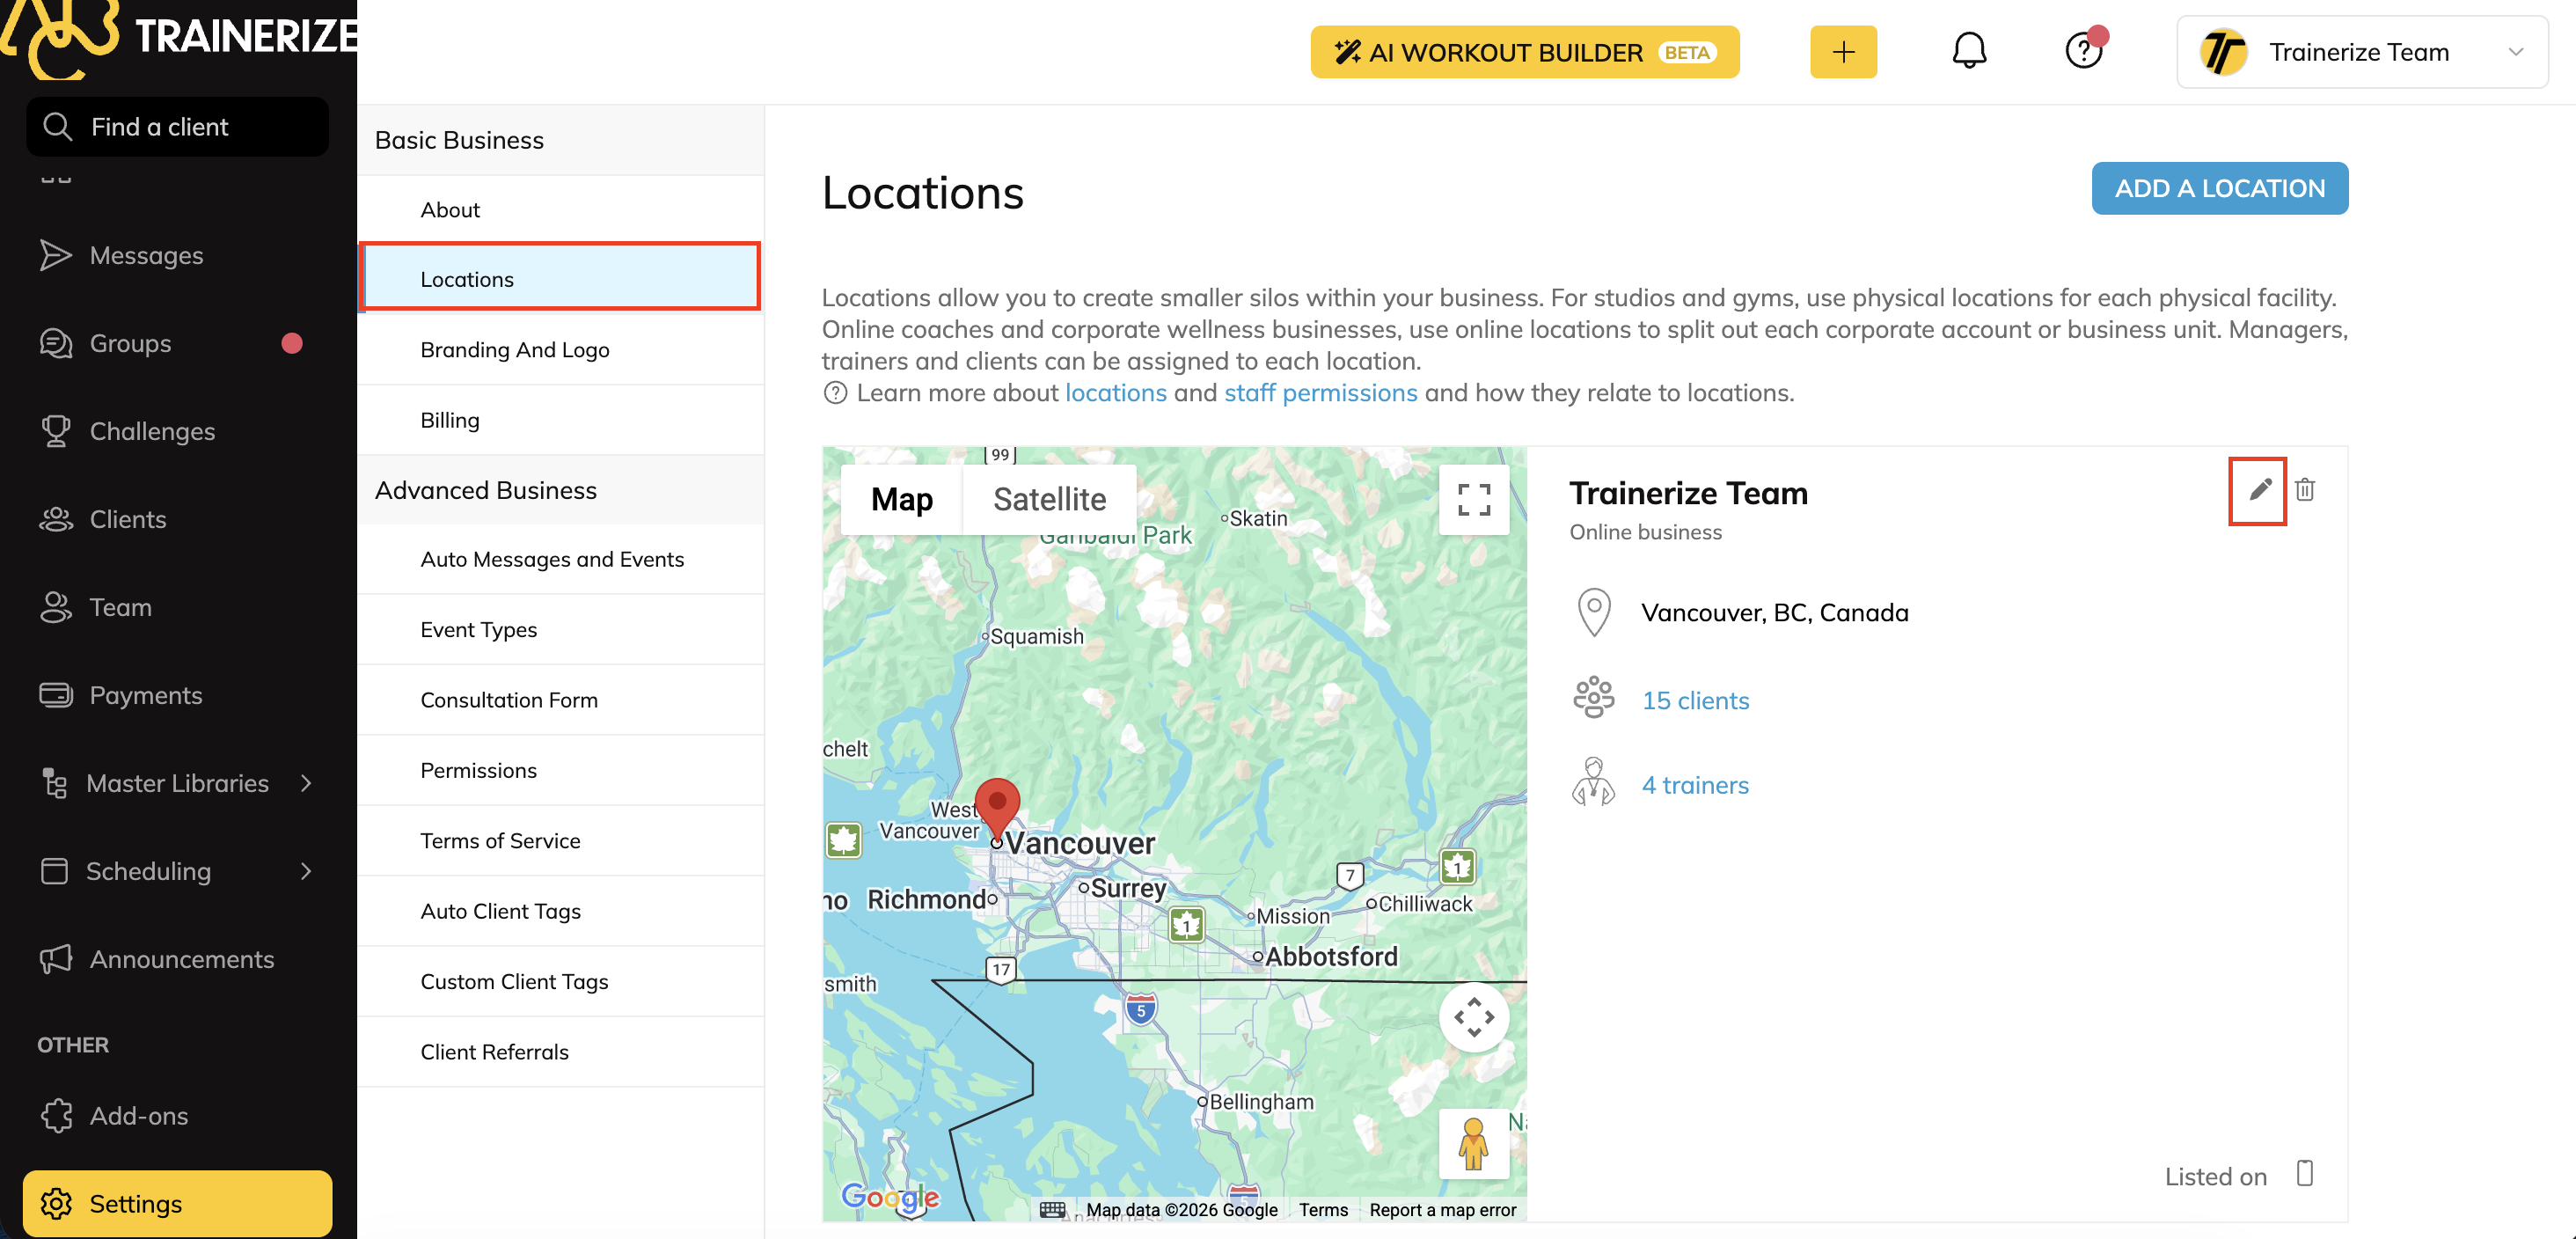This screenshot has height=1239, width=2576.
Task: Click the Map data ©2026 Google text
Action: [1181, 1210]
